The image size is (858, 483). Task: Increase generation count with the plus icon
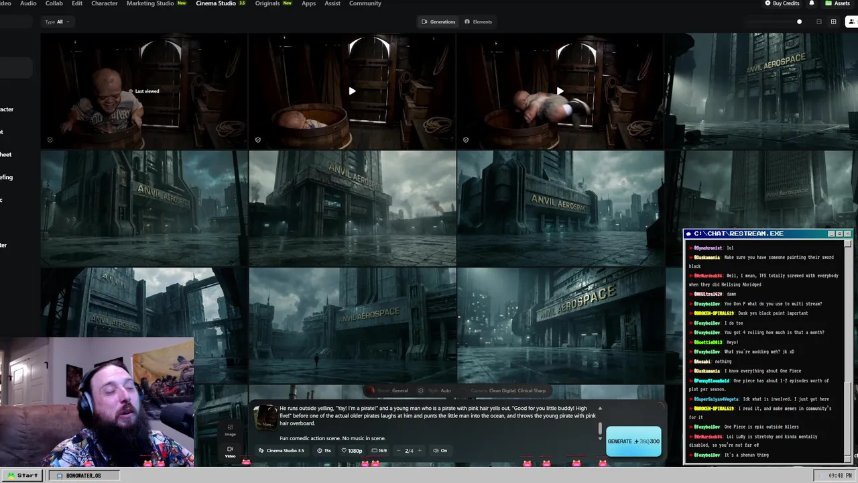tap(420, 451)
